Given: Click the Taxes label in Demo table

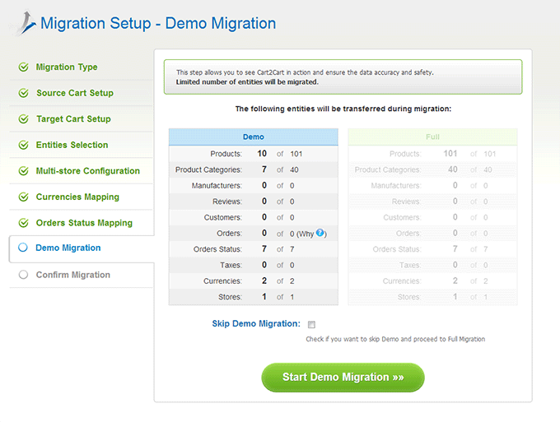Looking at the screenshot, I should point(231,266).
